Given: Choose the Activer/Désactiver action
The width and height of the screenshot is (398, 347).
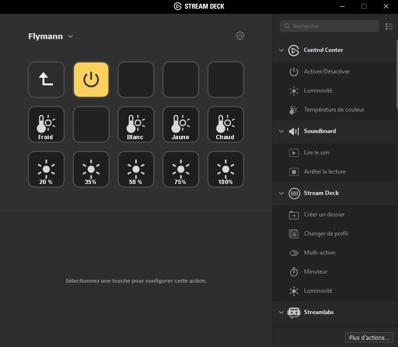Looking at the screenshot, I should [334, 71].
